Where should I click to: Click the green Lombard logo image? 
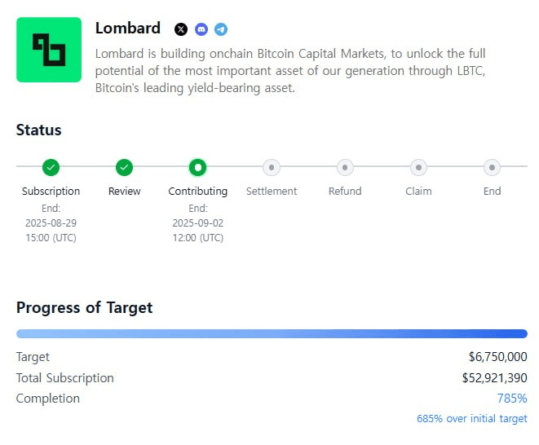pos(49,50)
